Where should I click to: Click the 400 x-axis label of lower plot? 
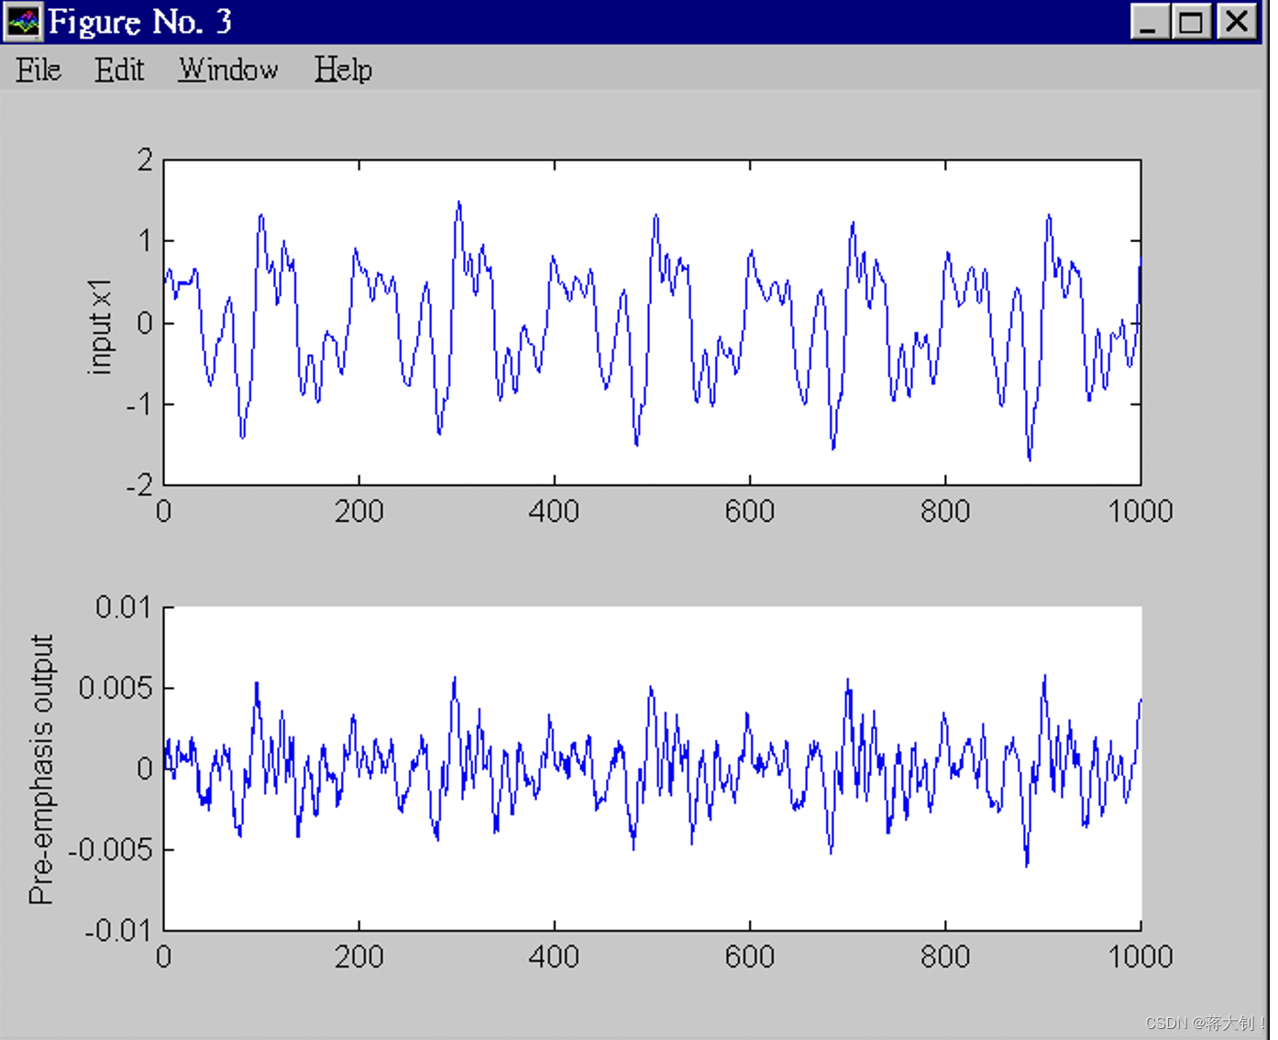[554, 957]
